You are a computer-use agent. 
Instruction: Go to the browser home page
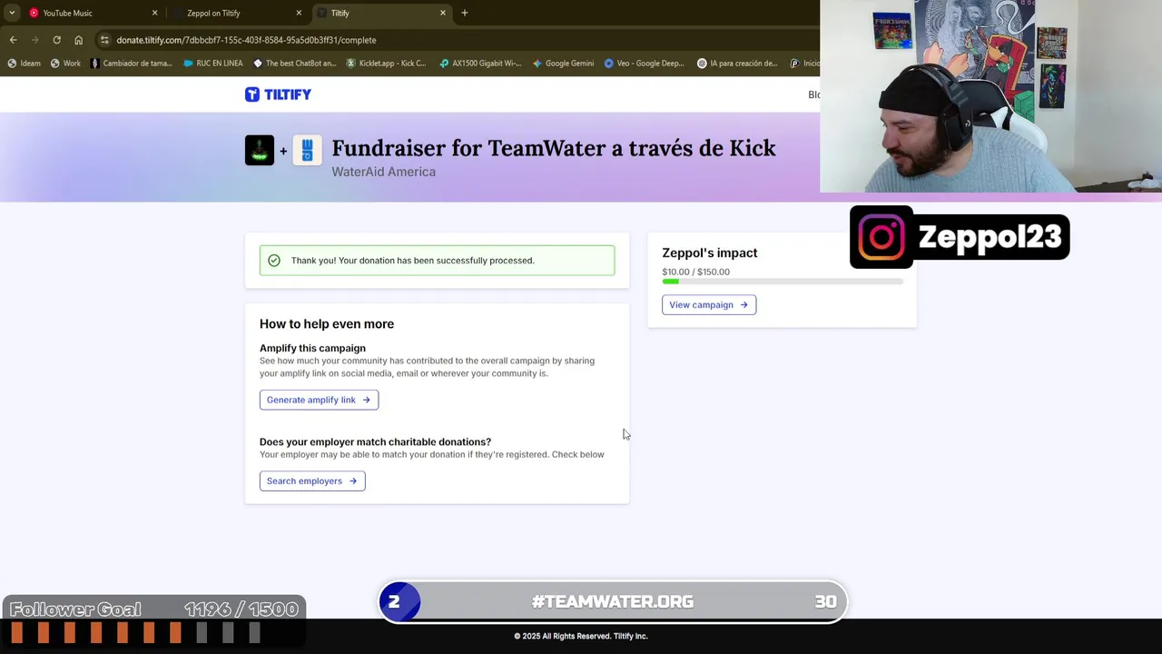[78, 40]
